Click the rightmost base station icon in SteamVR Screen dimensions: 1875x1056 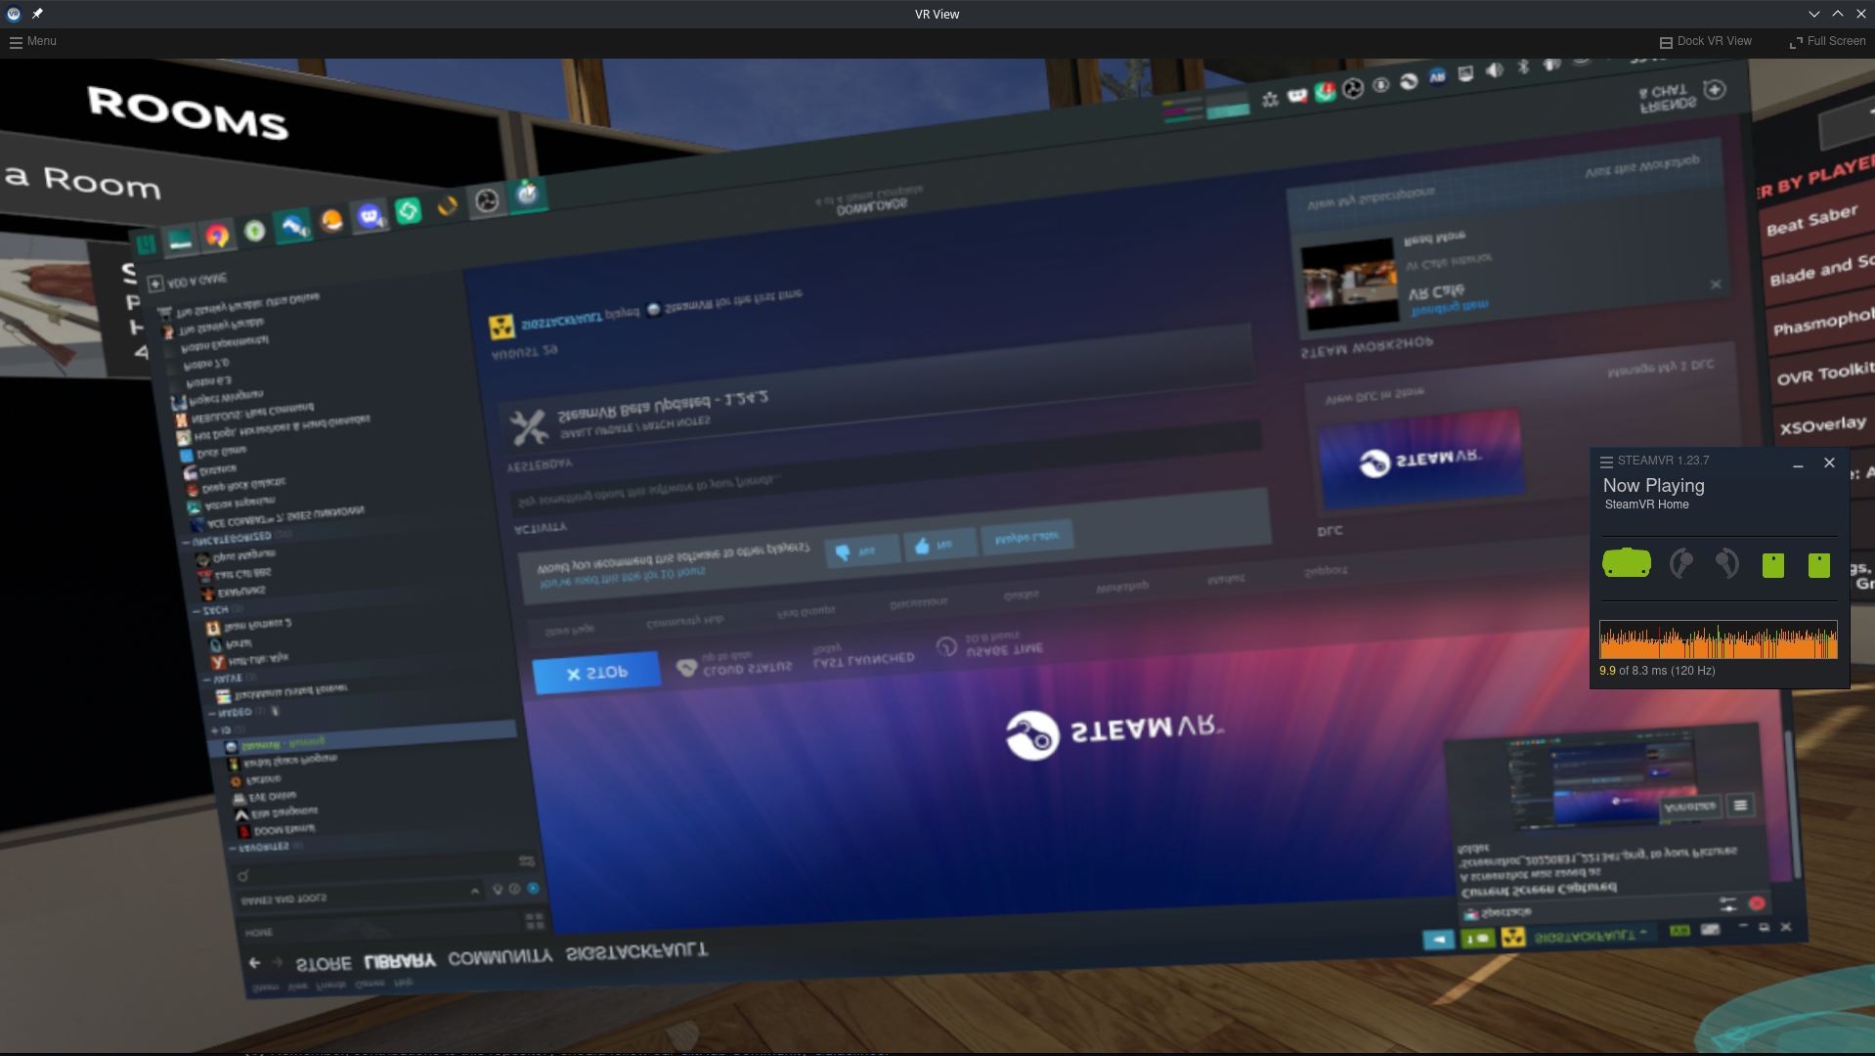1819,565
